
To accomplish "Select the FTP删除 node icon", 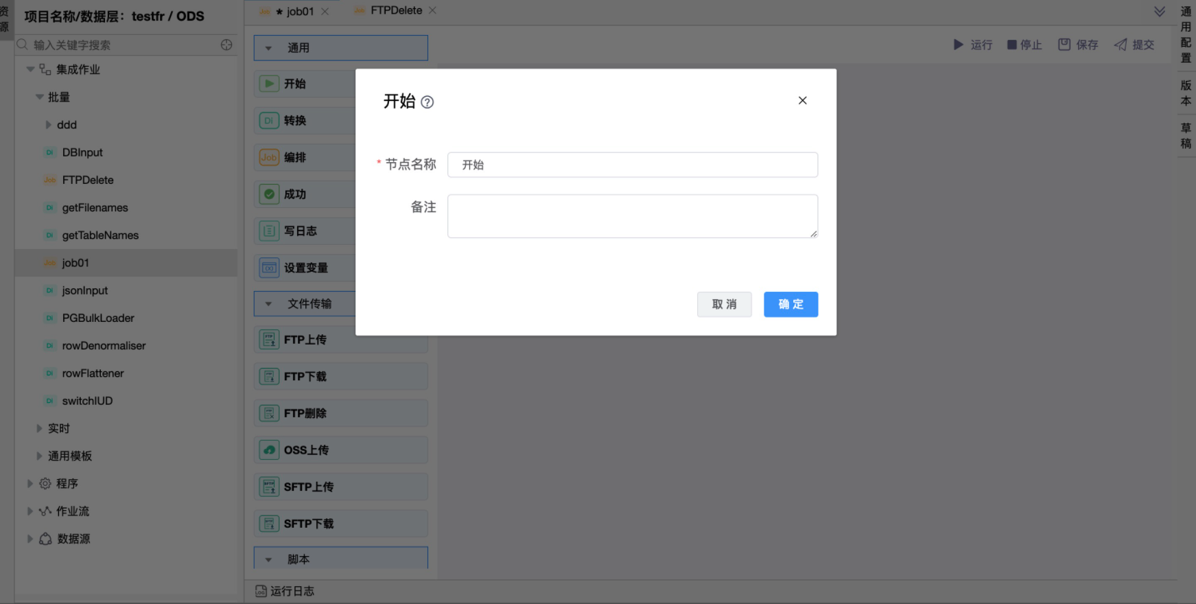I will (269, 413).
